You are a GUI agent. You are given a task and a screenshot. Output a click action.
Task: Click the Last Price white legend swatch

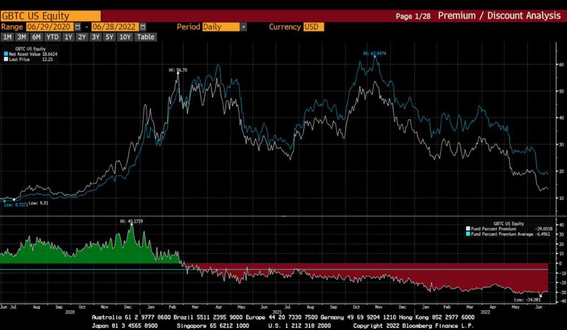(6, 59)
